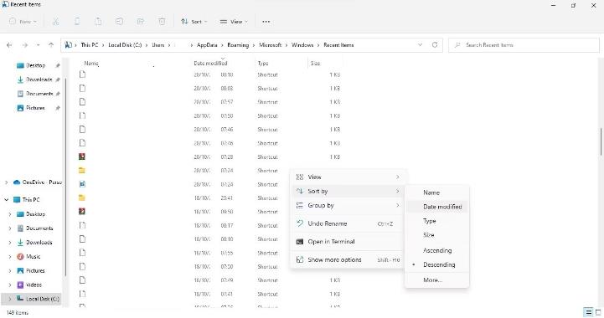Image resolution: width=604 pixels, height=318 pixels.
Task: Switch to details view icon in status bar
Action: pos(588,312)
